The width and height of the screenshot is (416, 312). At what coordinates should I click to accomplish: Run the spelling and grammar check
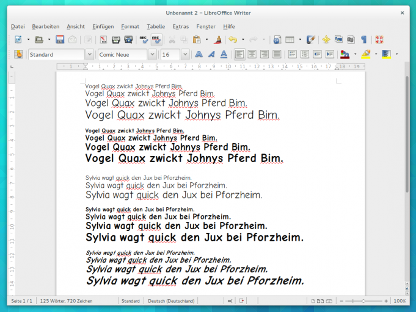144,40
